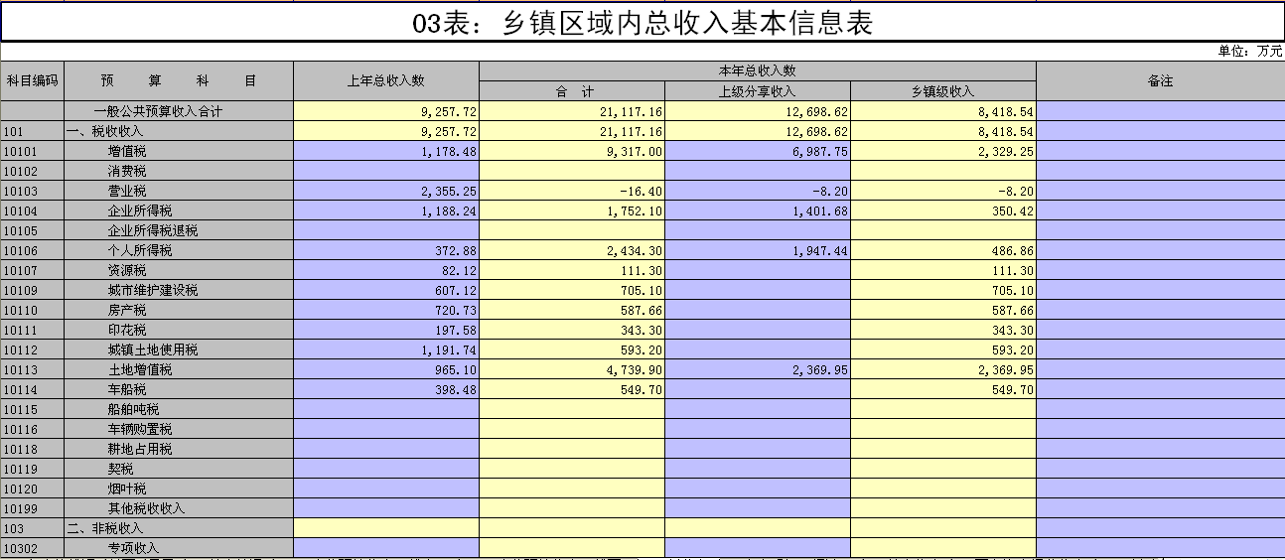The height and width of the screenshot is (560, 1285).
Task: Select the title cell 03表：乡镇区域内总收入基本信息表
Action: [x=642, y=22]
